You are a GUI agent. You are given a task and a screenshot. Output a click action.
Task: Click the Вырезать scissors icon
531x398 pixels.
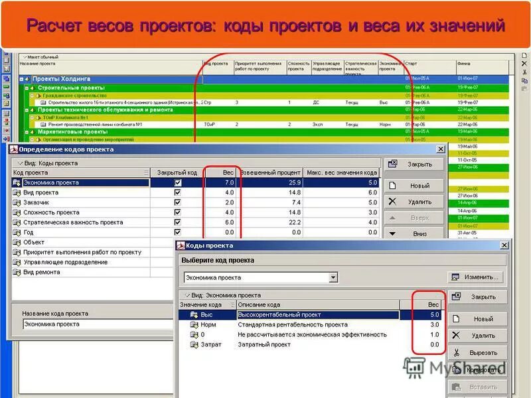(x=456, y=352)
